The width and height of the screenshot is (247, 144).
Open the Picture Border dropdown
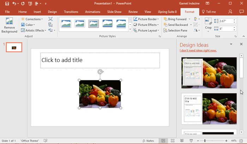click(146, 19)
